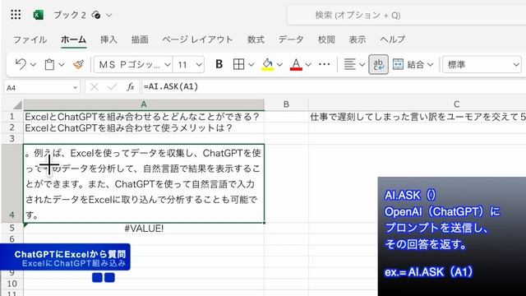Click the Paste clipboard icon

(x=49, y=64)
